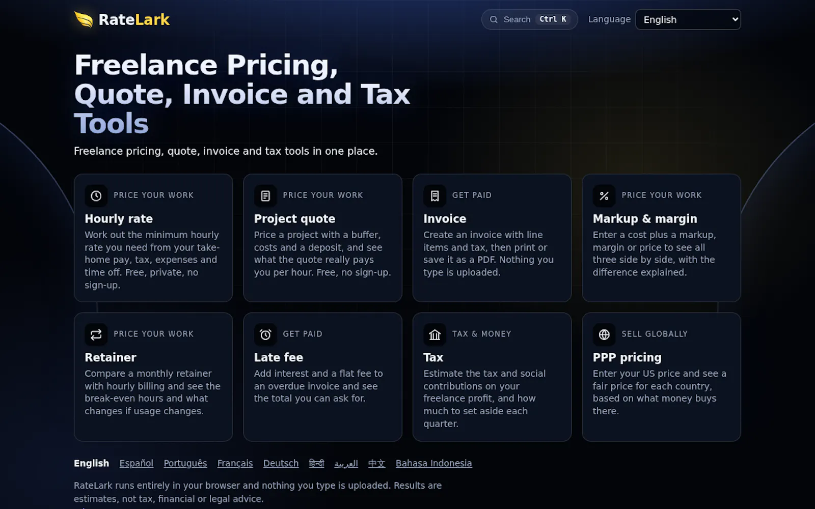815x509 pixels.
Task: Switch language to Chinese (中文)
Action: pos(376,463)
